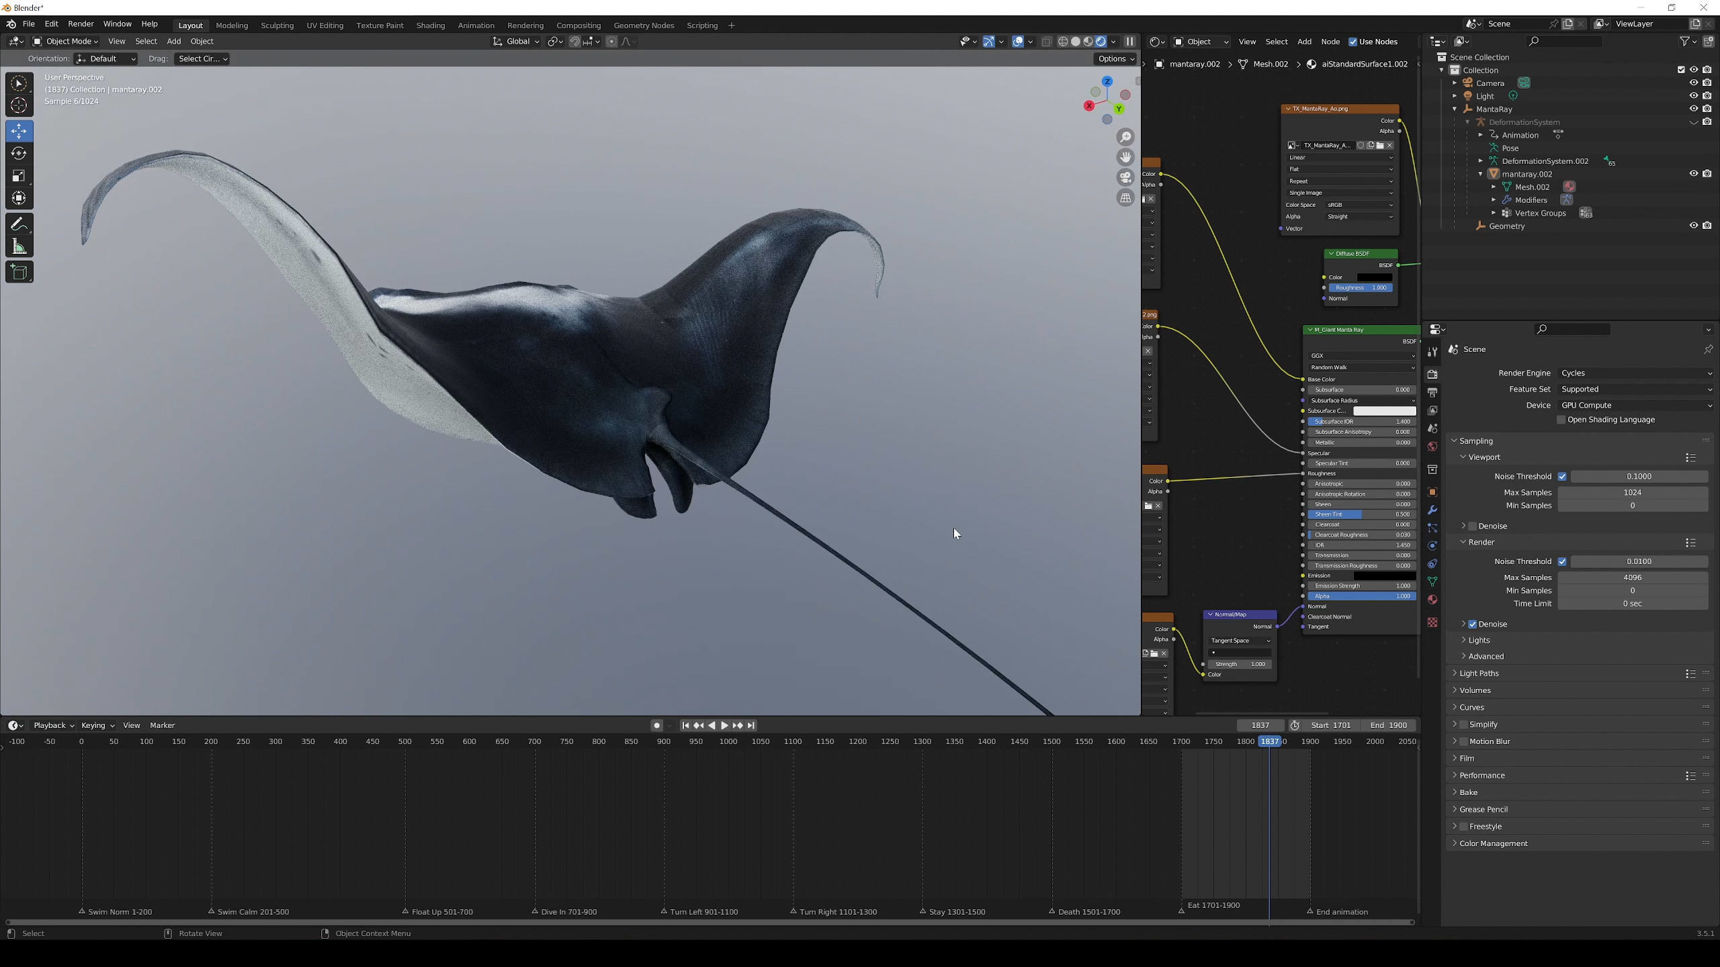Viewport: 1720px width, 967px height.
Task: Click the Options button in the viewport header
Action: 1115,58
